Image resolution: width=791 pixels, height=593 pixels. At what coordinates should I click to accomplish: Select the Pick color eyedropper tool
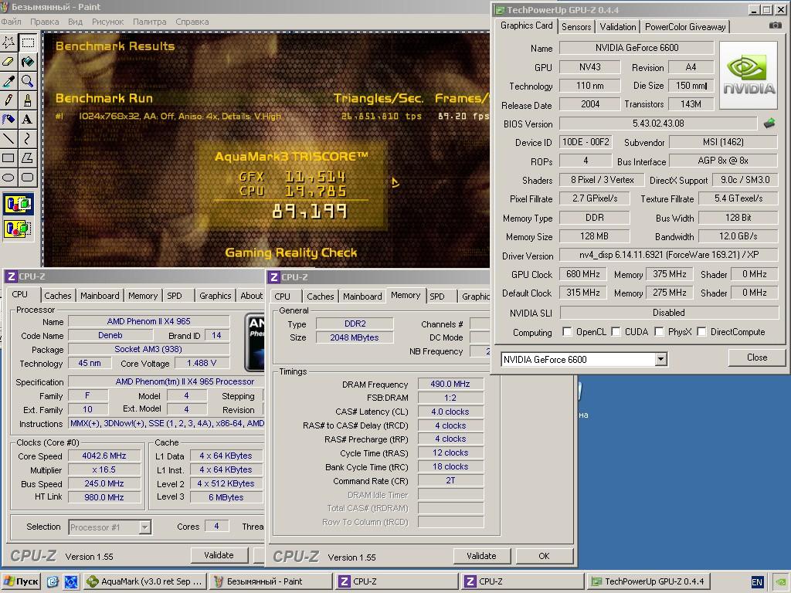coord(8,80)
